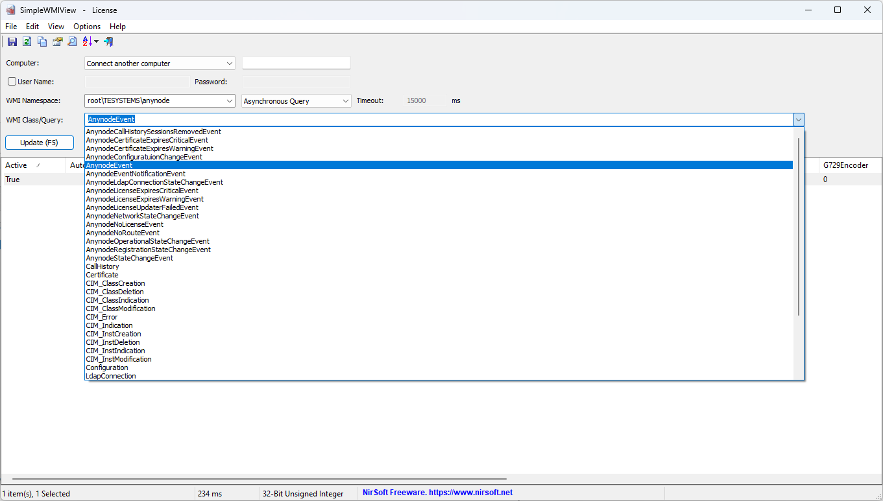Click the Save toolbar icon
Viewport: 883px width, 501px height.
coord(12,41)
